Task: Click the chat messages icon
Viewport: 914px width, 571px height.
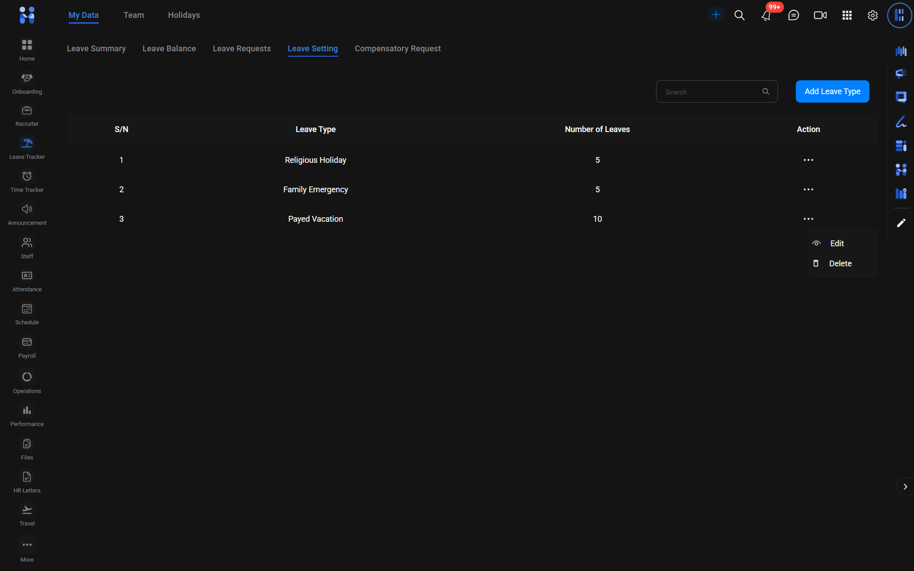Action: (x=793, y=15)
